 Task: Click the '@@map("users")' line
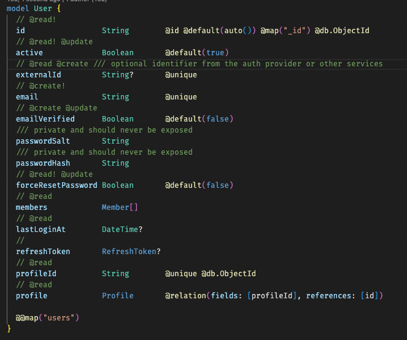click(x=47, y=318)
